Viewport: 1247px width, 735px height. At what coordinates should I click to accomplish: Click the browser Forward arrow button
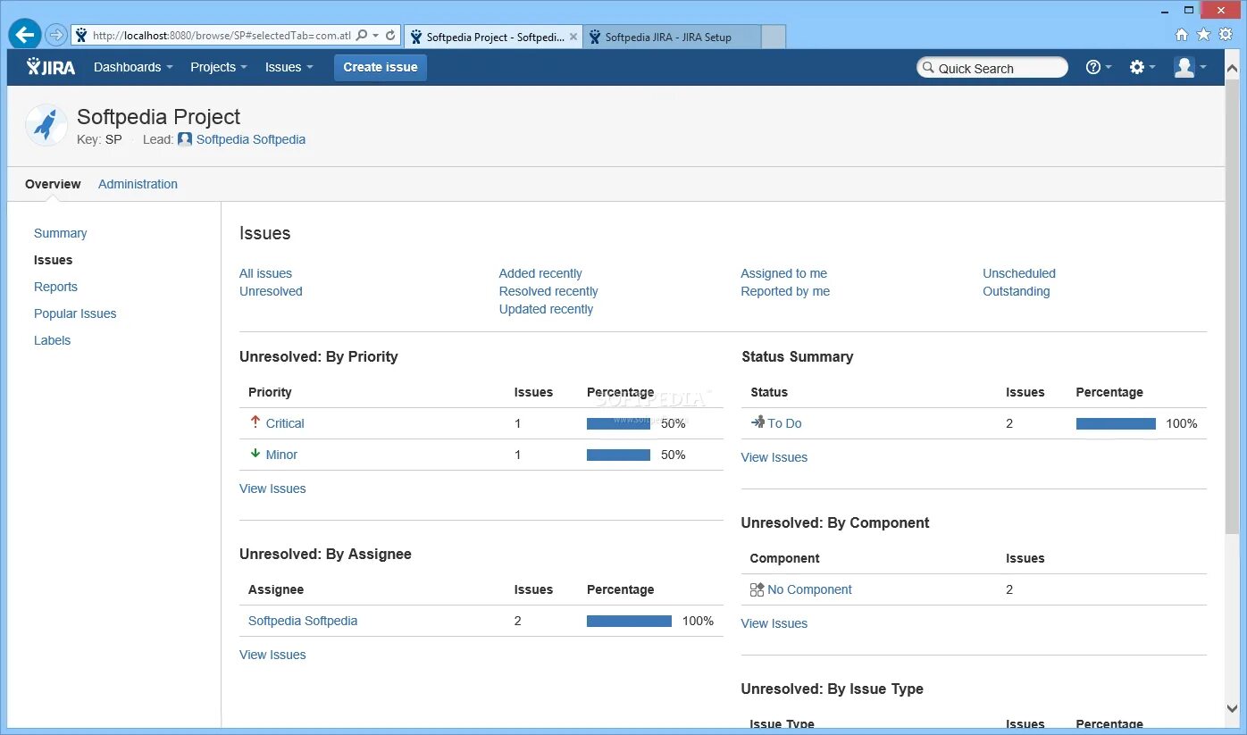tap(55, 36)
